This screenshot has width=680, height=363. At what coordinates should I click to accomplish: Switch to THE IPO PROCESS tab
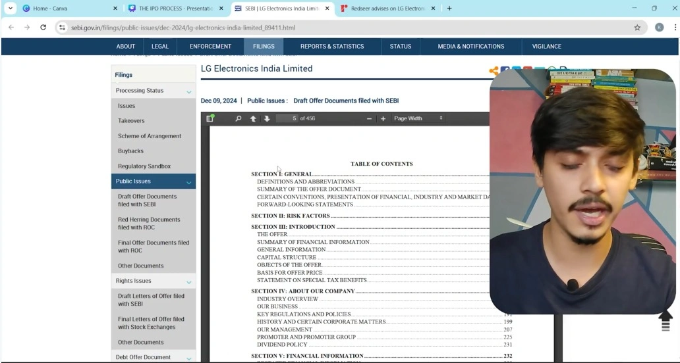[176, 9]
